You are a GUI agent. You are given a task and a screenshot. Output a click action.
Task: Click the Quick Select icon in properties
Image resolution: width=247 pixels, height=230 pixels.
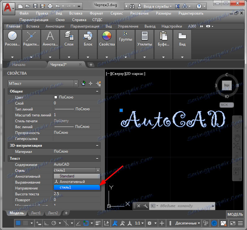click(x=99, y=84)
